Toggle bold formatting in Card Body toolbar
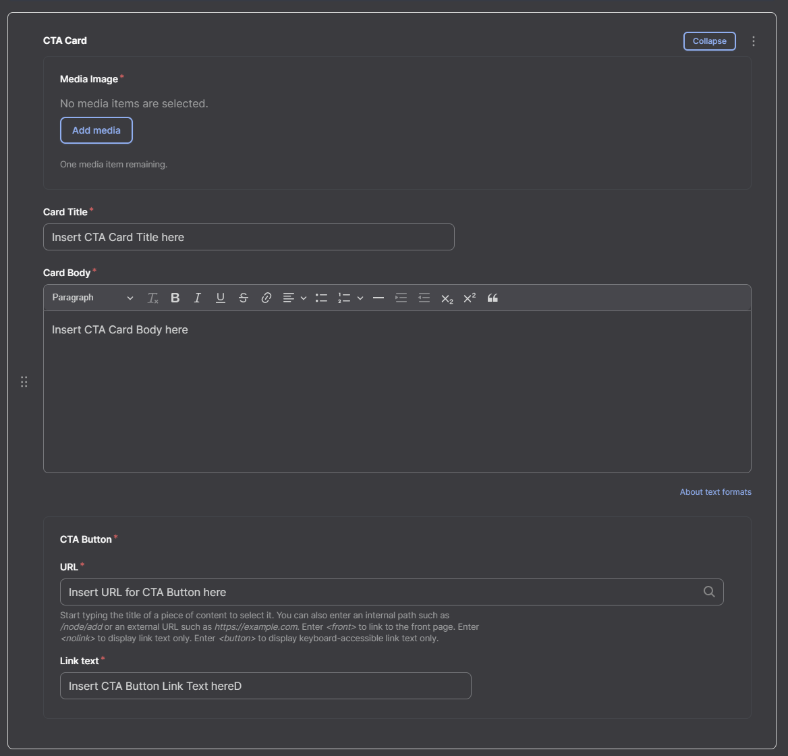This screenshot has height=756, width=788. (175, 298)
